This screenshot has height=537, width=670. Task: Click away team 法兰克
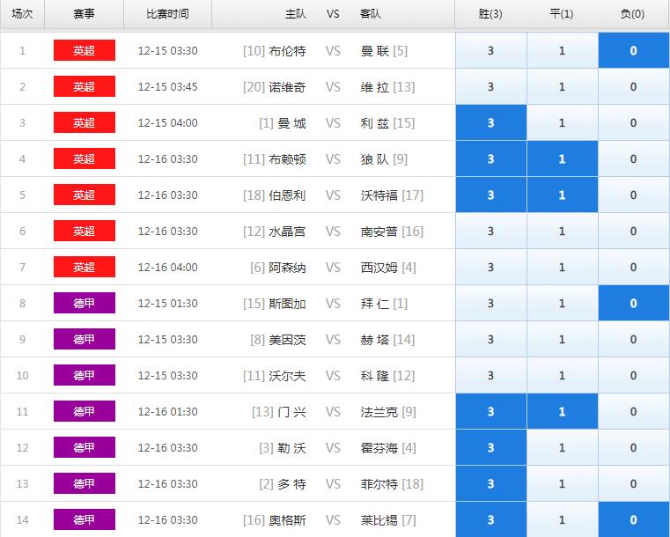[379, 412]
